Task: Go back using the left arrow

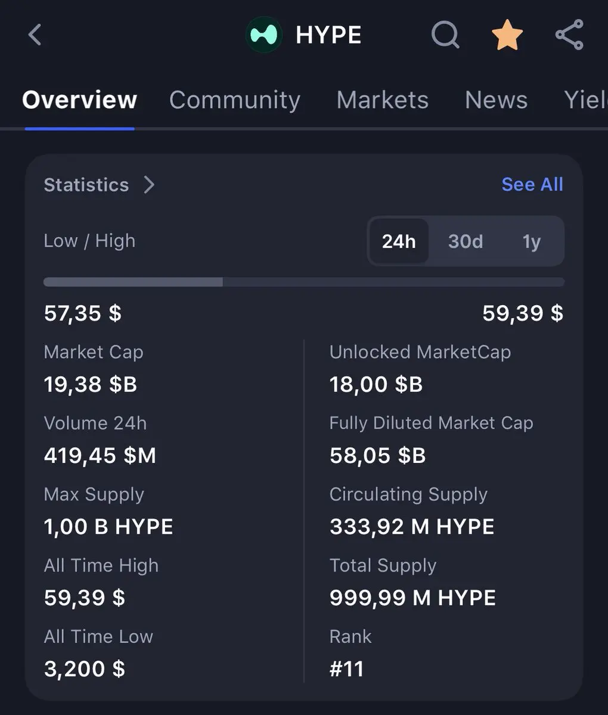Action: point(35,35)
